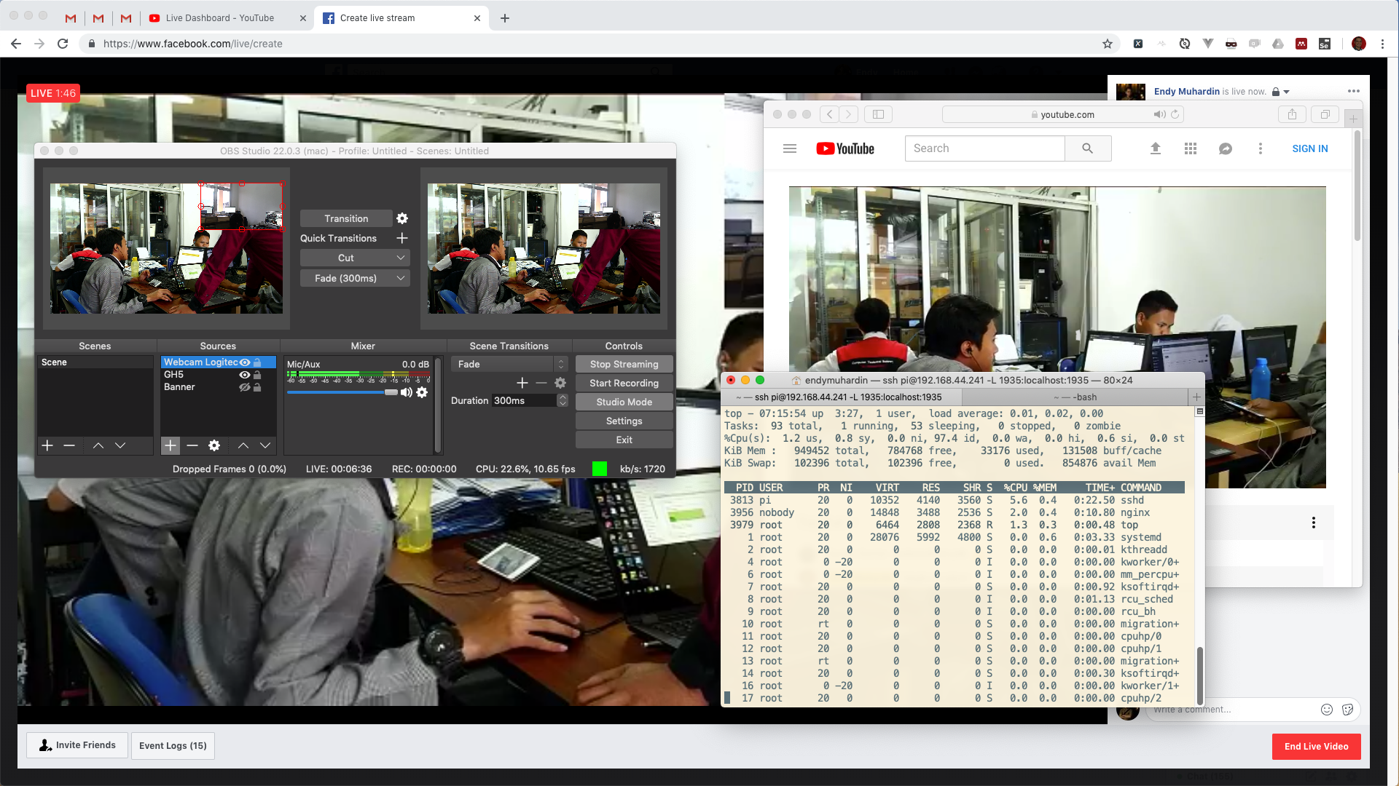Click End Live Video button
This screenshot has width=1399, height=786.
tap(1316, 747)
